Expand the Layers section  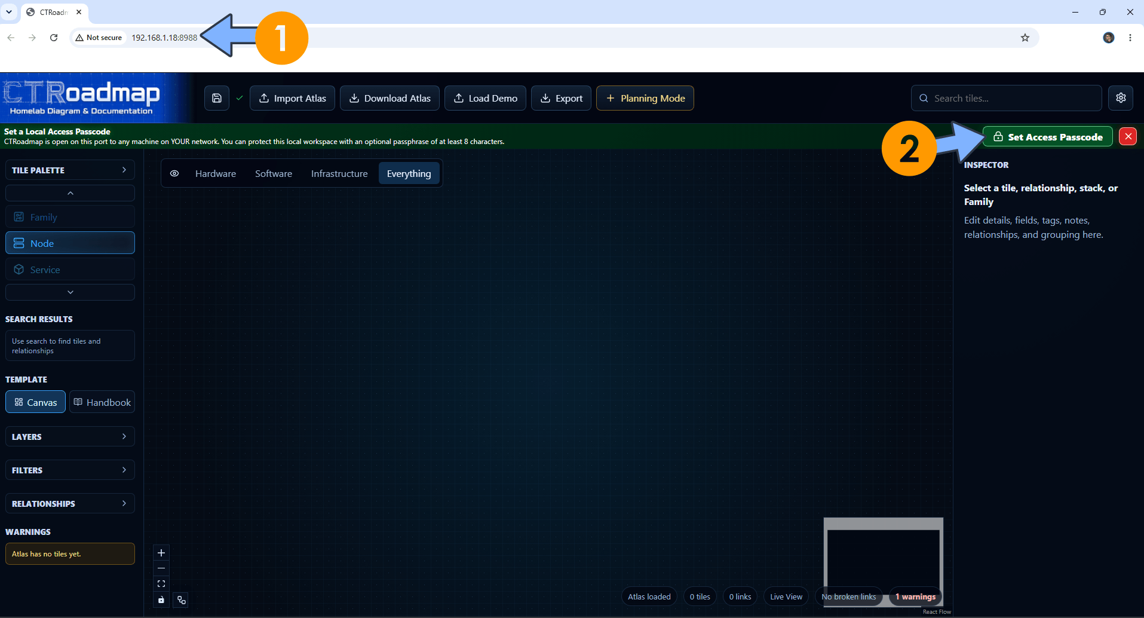[70, 437]
